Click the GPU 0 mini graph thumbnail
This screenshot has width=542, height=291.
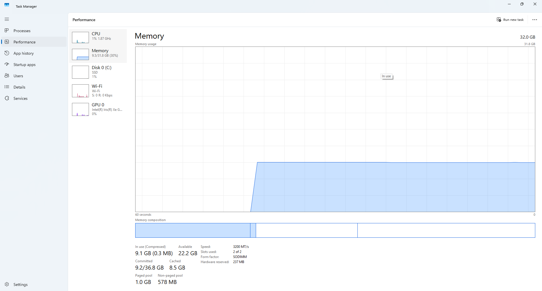[x=80, y=109]
